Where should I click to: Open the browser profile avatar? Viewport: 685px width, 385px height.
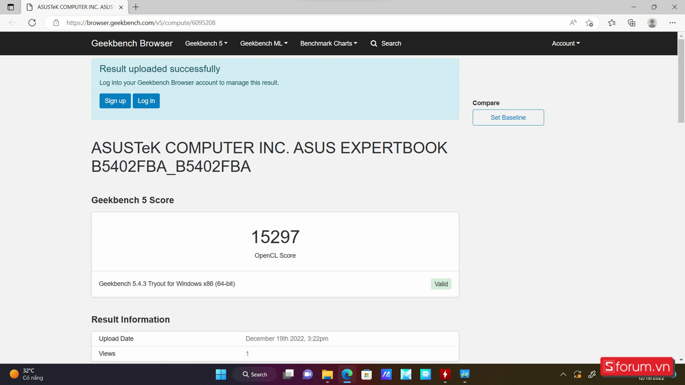[x=652, y=22]
